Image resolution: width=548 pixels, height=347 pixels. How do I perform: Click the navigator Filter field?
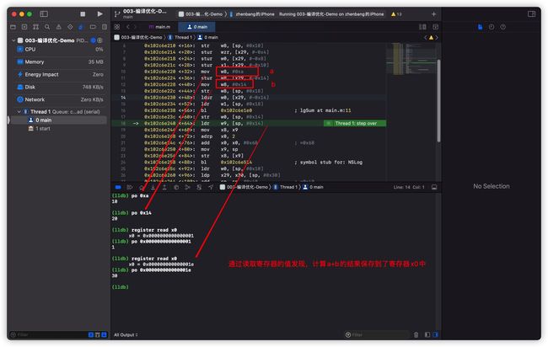(x=47, y=334)
